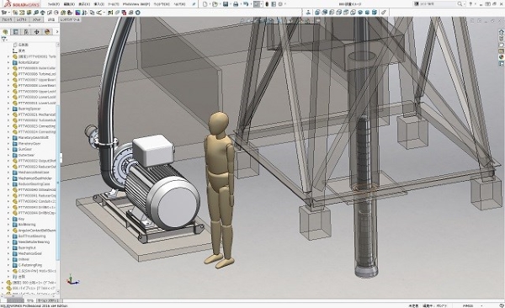Select the Key component in the tree
Viewport: 505px width, 308px height.
pos(21,219)
